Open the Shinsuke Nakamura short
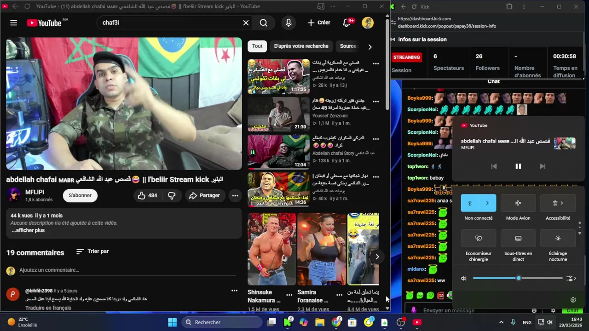This screenshot has width=589, height=331. pos(271,249)
